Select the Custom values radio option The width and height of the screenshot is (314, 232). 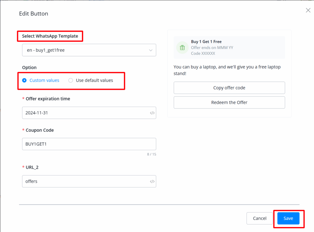(25, 80)
